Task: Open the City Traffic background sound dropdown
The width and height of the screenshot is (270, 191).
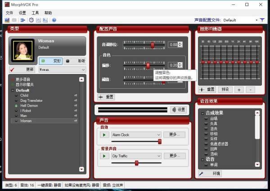Action: coord(136,156)
